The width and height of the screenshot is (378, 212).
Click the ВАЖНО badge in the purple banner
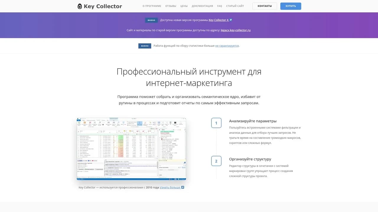(151, 20)
